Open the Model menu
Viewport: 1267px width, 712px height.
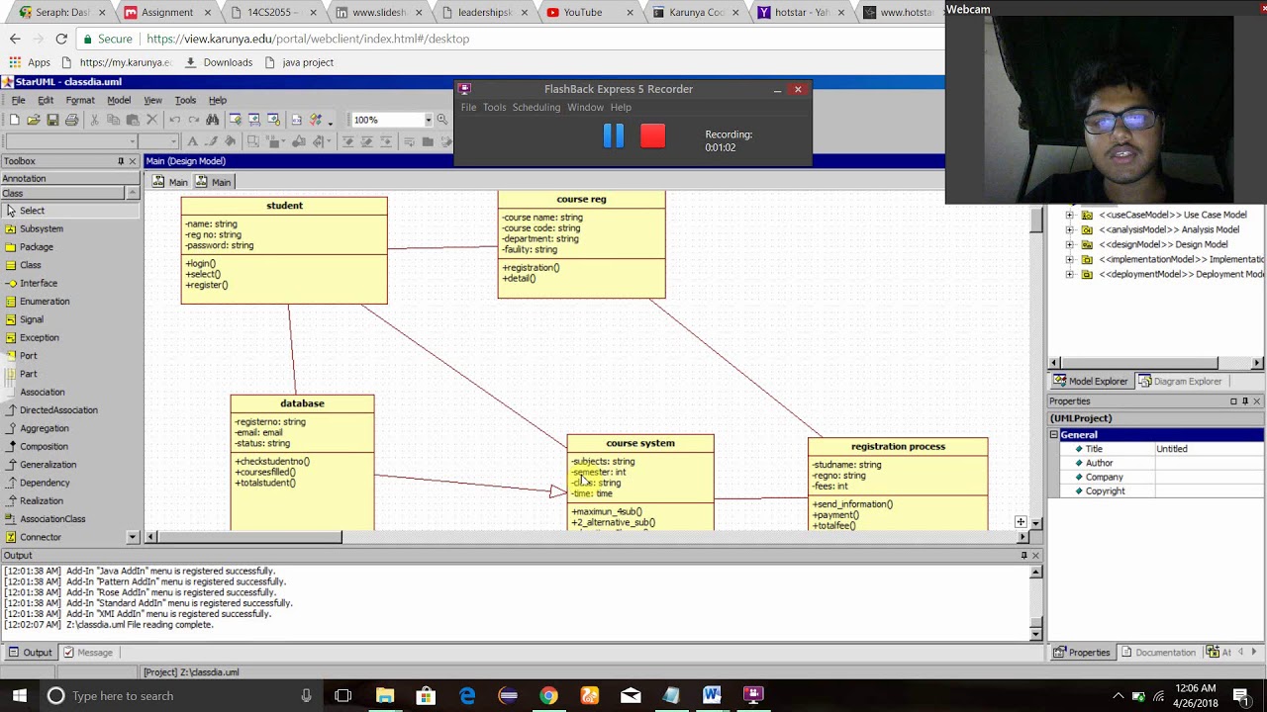pos(119,100)
